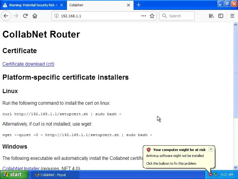Click the scrollbar up arrow
The width and height of the screenshot is (238, 179).
pyautogui.click(x=235, y=24)
